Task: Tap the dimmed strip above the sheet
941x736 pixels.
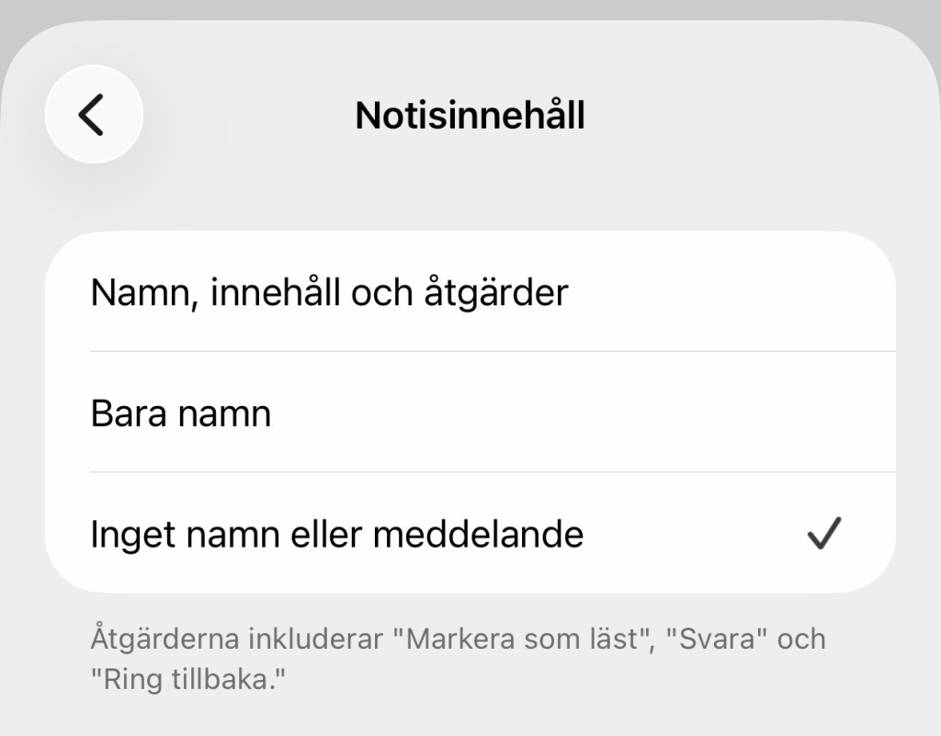Action: click(470, 9)
